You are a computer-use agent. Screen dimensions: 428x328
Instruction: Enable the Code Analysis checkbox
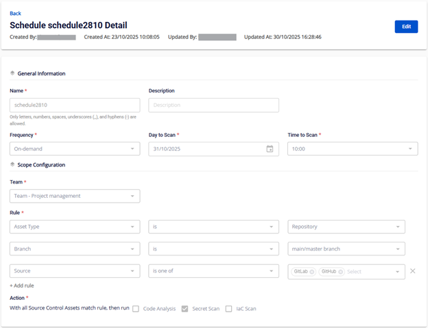coord(136,309)
